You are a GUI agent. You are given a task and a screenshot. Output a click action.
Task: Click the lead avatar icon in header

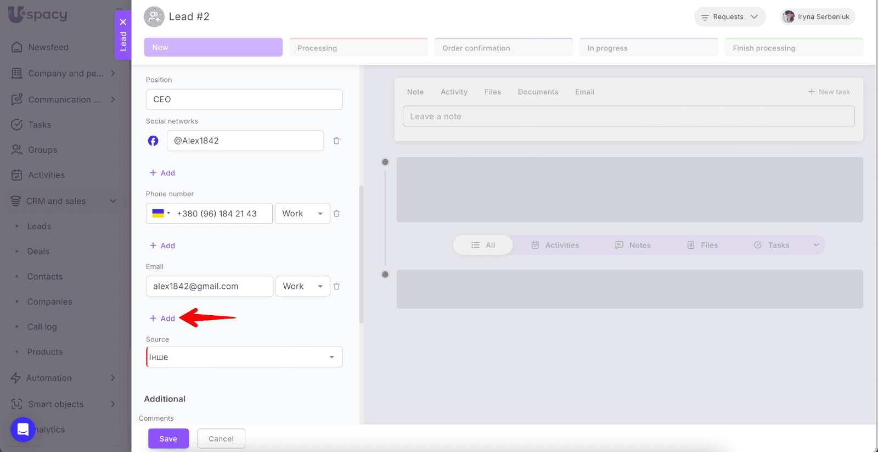[154, 17]
